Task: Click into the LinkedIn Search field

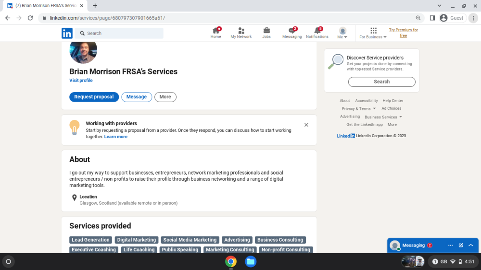Action: (x=119, y=33)
